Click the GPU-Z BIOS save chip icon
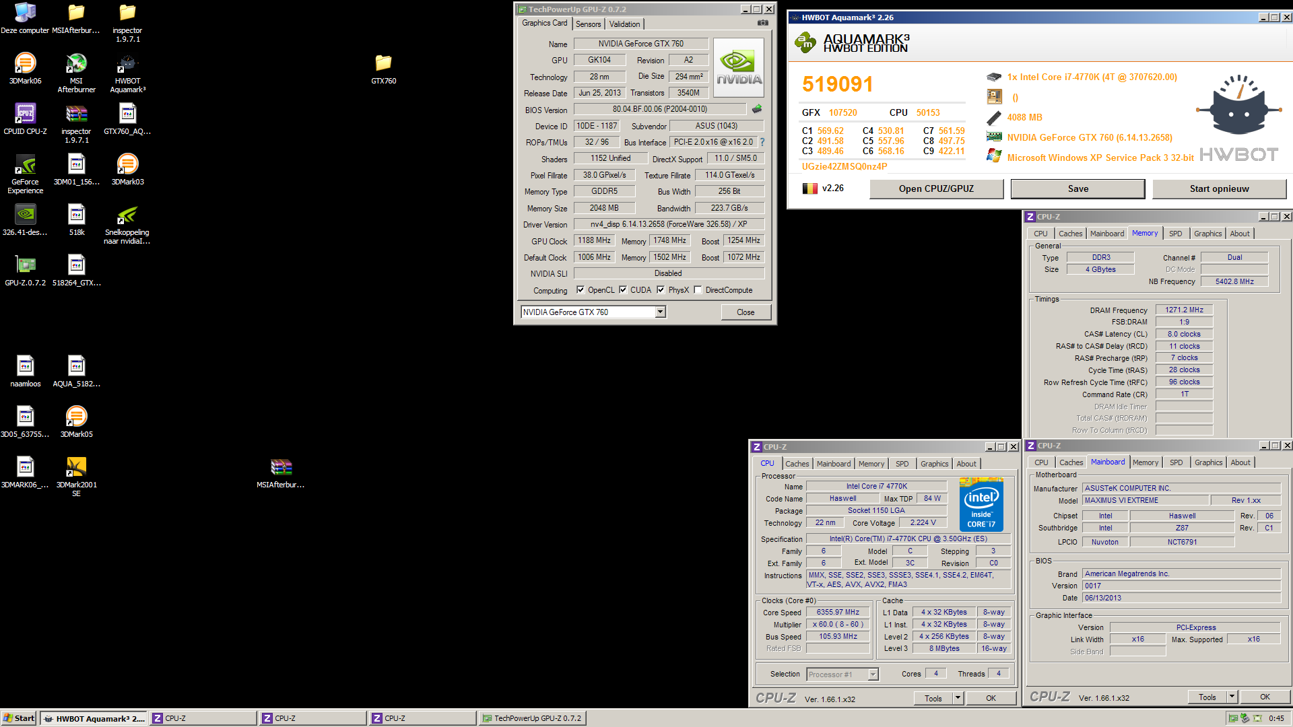The image size is (1293, 727). click(x=757, y=109)
